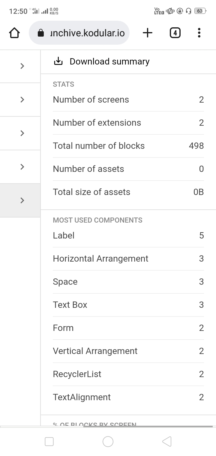This screenshot has width=216, height=456.
Task: Open the browser three-dot menu
Action: (199, 33)
